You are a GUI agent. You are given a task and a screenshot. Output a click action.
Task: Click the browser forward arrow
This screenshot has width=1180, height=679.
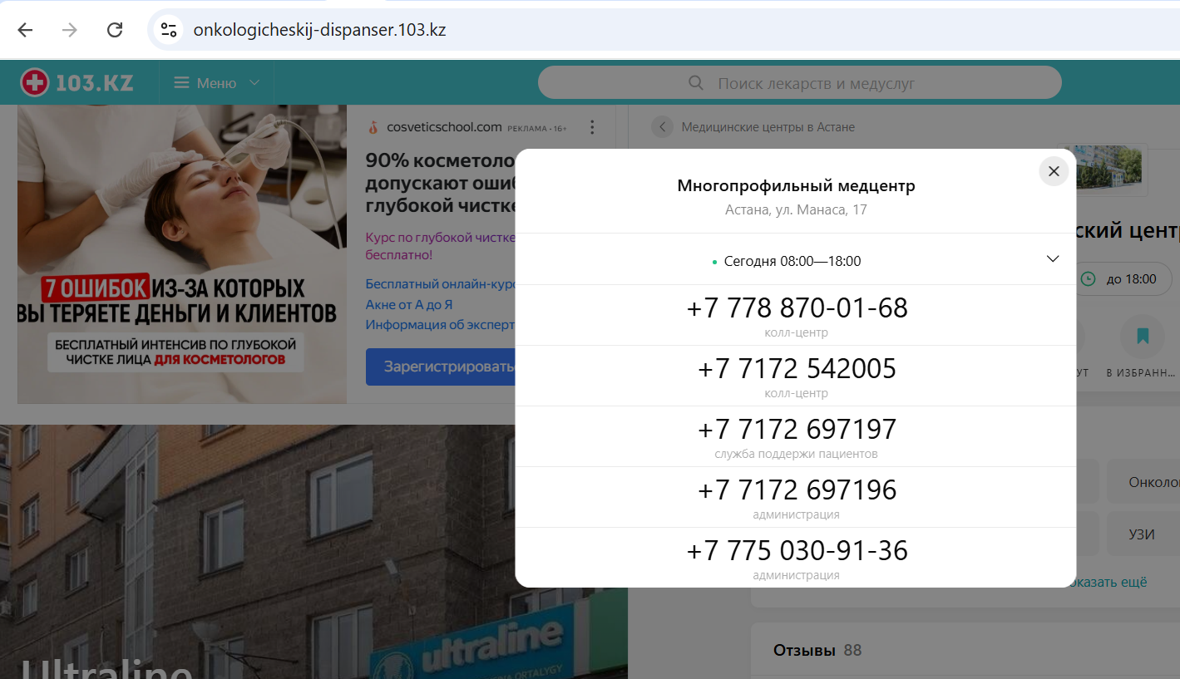tap(70, 30)
